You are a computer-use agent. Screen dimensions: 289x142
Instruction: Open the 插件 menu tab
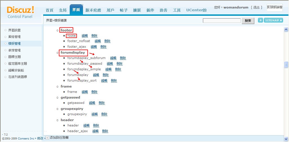click(150, 10)
